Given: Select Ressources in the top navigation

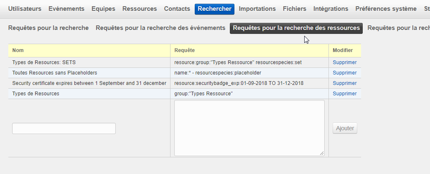Looking at the screenshot, I should pos(140,9).
